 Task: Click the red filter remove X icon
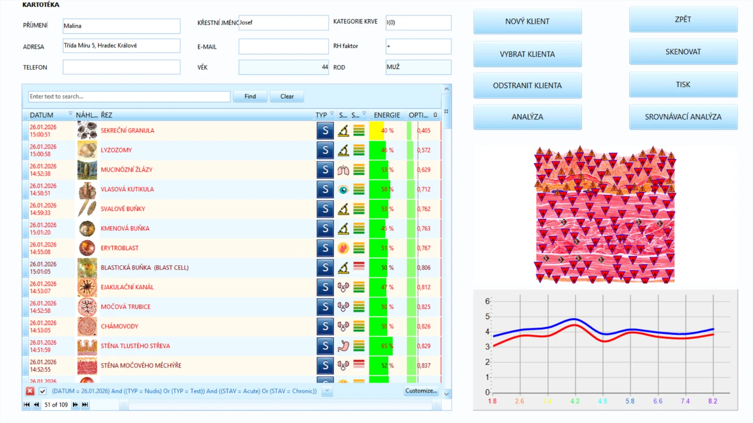(x=30, y=391)
